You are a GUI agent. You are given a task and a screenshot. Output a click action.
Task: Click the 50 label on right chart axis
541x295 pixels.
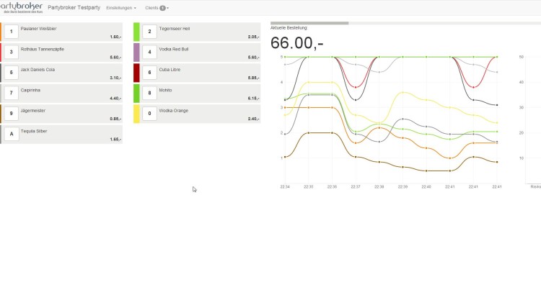pos(522,57)
